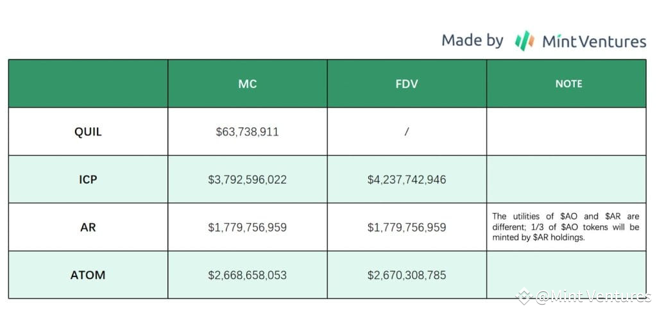Select the MC column header

tap(247, 84)
